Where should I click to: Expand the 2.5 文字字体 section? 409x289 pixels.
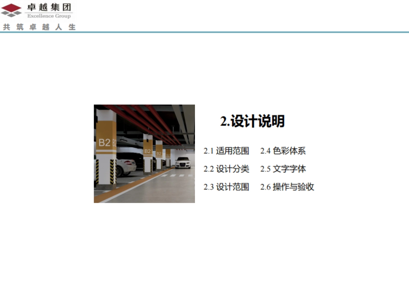tap(283, 168)
